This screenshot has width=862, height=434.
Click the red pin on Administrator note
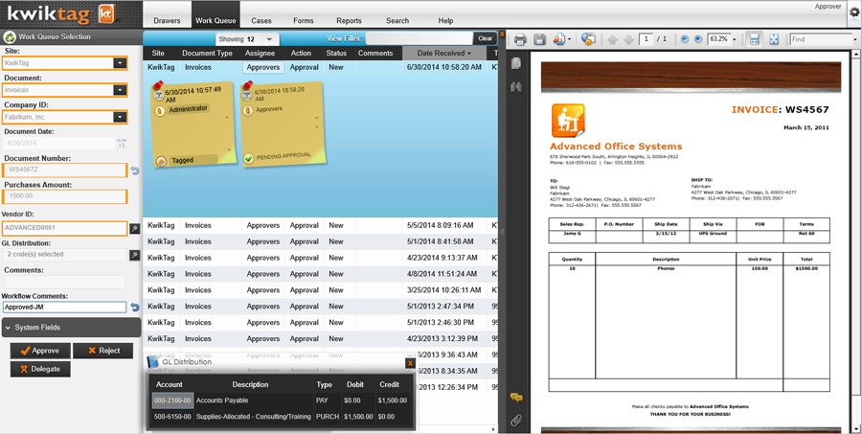point(159,85)
